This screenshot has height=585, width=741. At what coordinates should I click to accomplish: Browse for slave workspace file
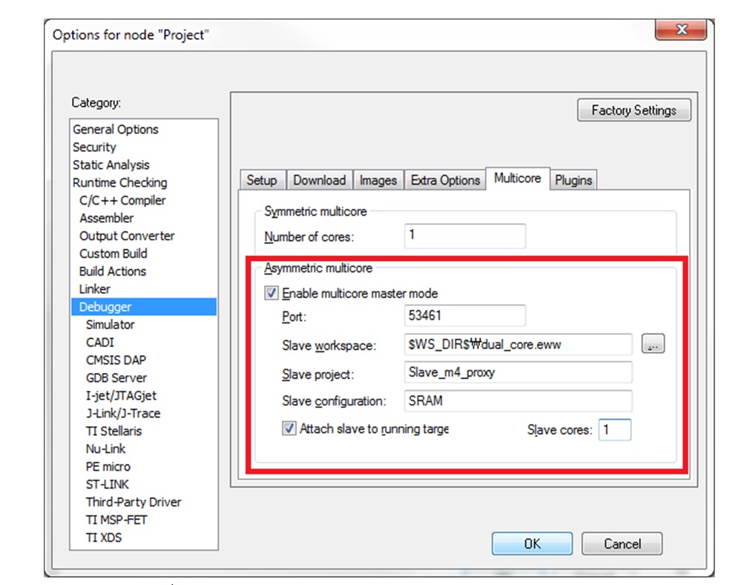click(x=653, y=345)
